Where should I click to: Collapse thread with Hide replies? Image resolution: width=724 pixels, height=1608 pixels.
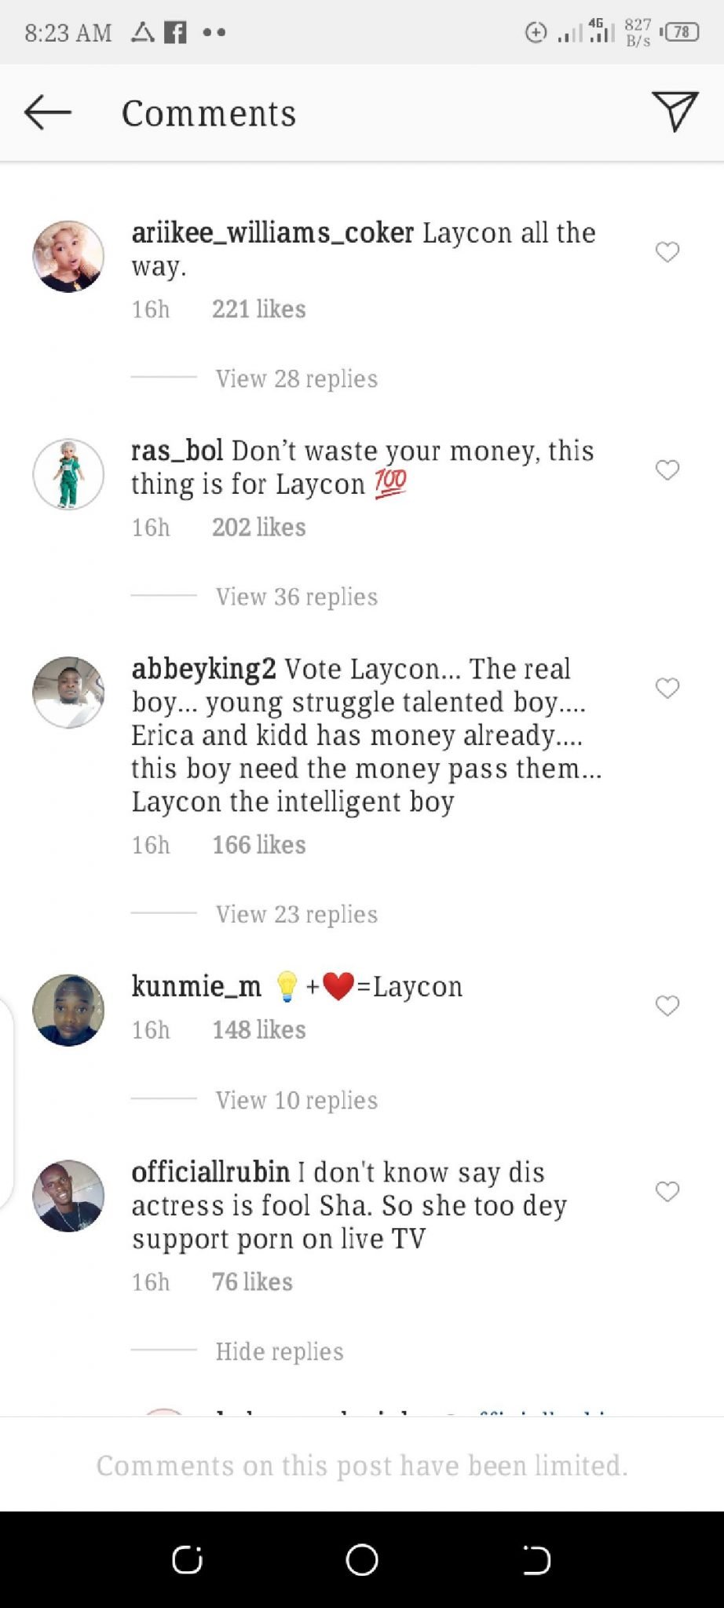pos(280,1351)
